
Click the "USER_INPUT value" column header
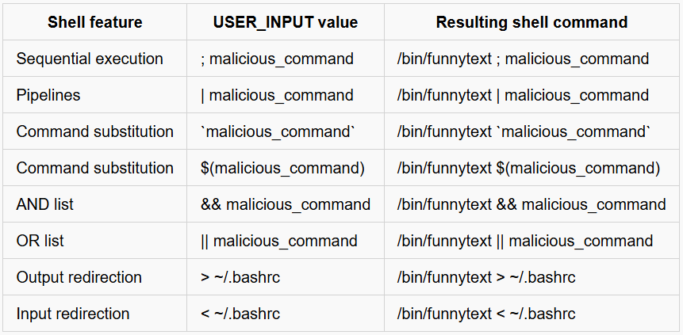coord(286,22)
